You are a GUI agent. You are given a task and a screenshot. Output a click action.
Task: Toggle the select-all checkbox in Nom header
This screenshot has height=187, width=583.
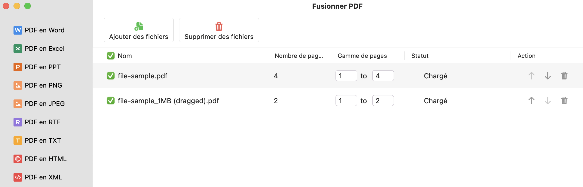110,56
